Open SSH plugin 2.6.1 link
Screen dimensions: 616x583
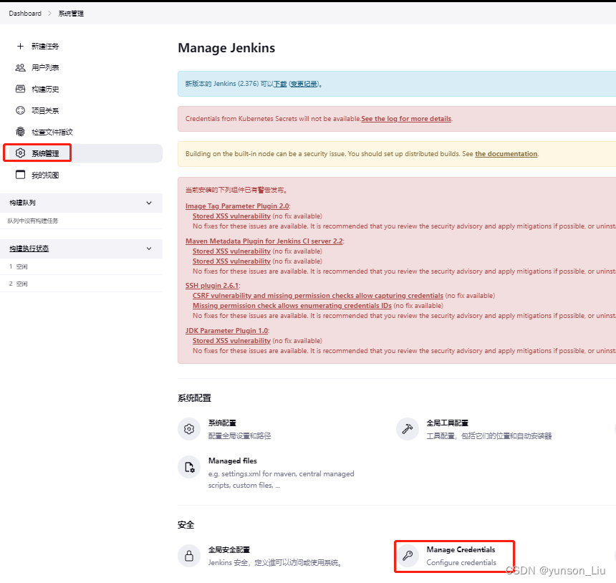(212, 286)
